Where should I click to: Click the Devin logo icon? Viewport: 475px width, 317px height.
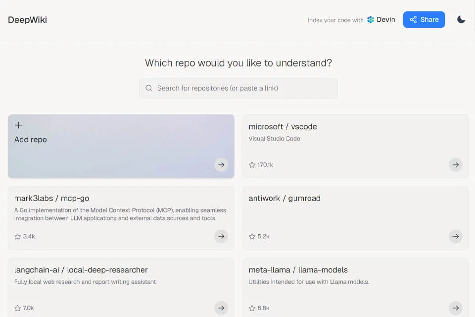[371, 20]
